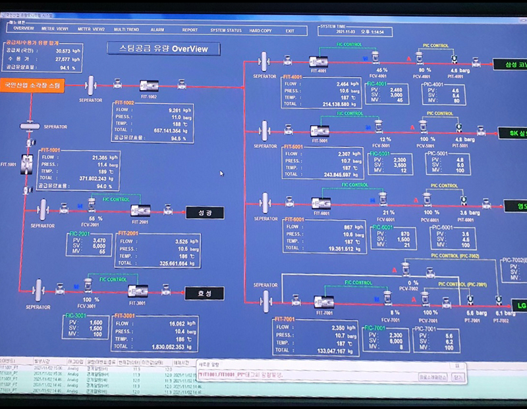The height and width of the screenshot is (409, 527).
Task: Open the MULTI TREND menu item
Action: tap(128, 30)
